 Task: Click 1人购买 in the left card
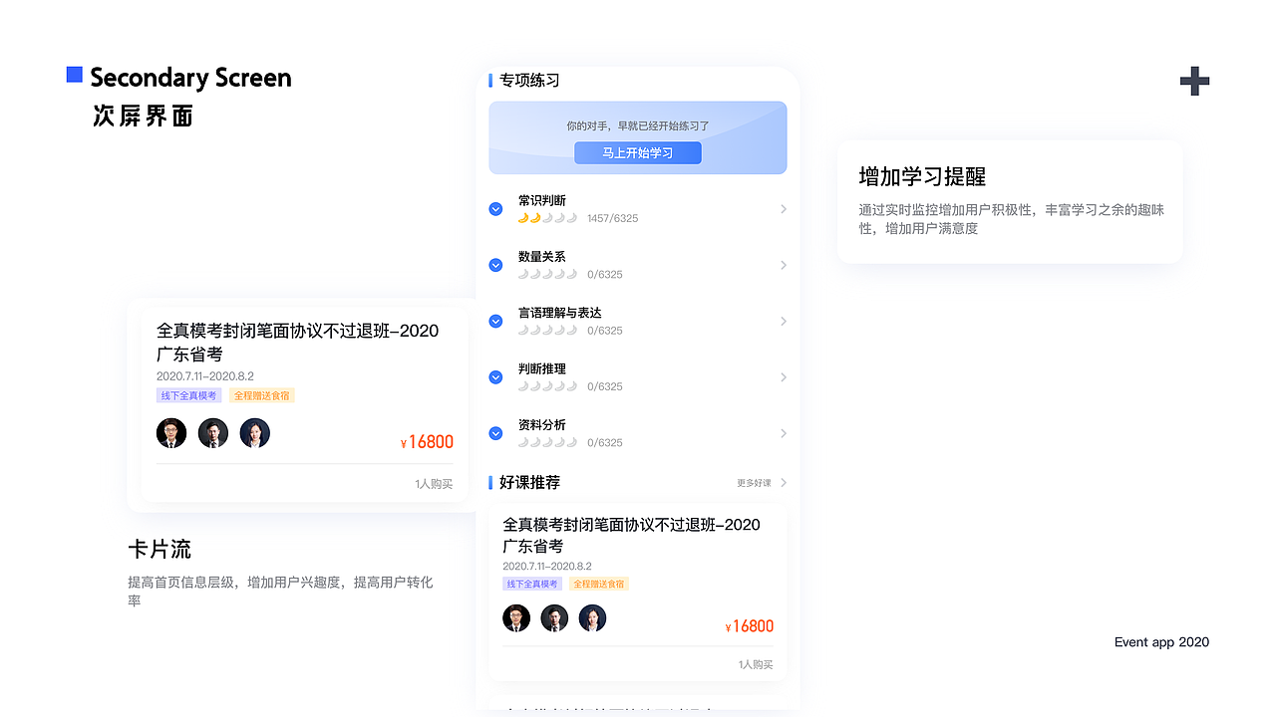pyautogui.click(x=434, y=484)
